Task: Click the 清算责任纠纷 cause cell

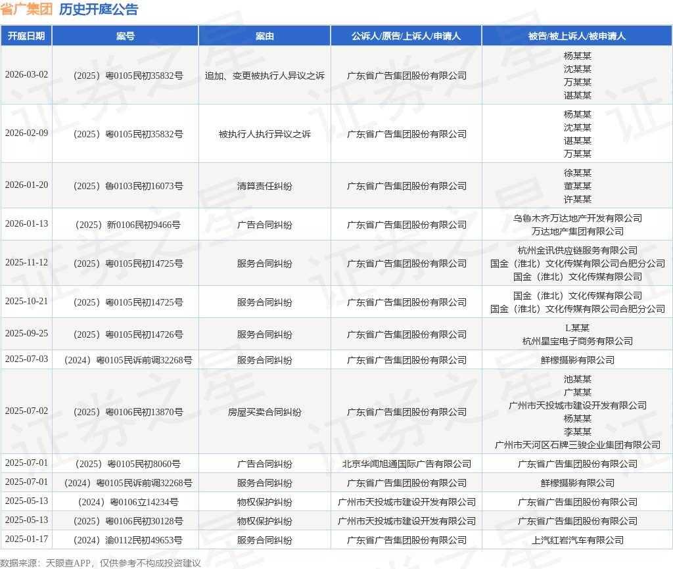Action: (264, 186)
